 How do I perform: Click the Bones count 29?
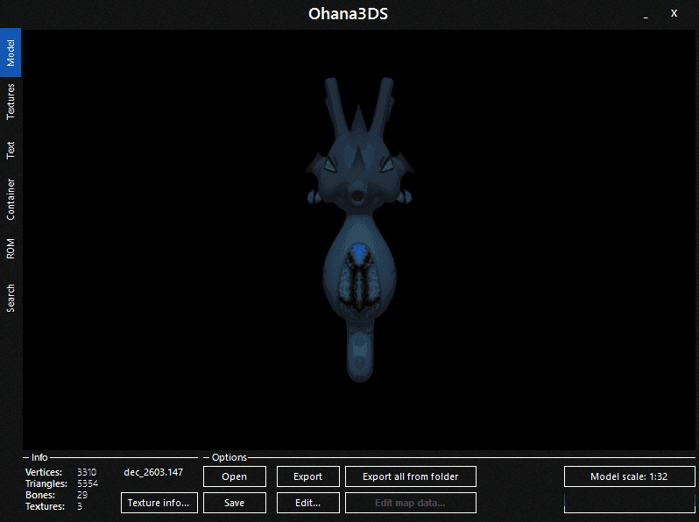(82, 495)
